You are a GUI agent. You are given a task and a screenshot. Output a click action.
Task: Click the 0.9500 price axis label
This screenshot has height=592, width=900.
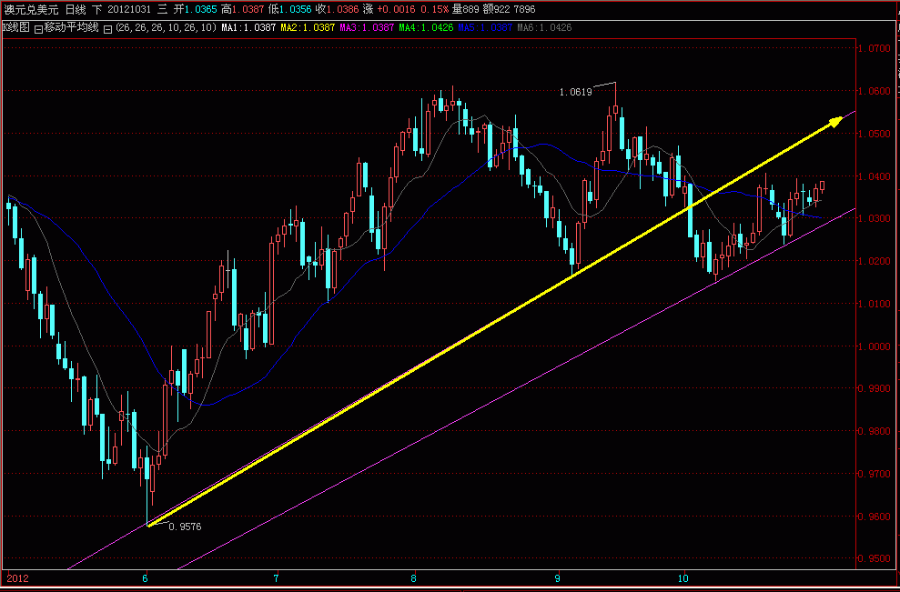click(874, 558)
